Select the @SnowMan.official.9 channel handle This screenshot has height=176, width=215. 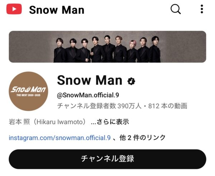click(88, 95)
